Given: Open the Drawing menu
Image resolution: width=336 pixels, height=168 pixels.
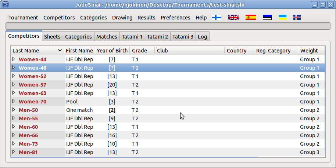Looking at the screenshot, I should [122, 18].
